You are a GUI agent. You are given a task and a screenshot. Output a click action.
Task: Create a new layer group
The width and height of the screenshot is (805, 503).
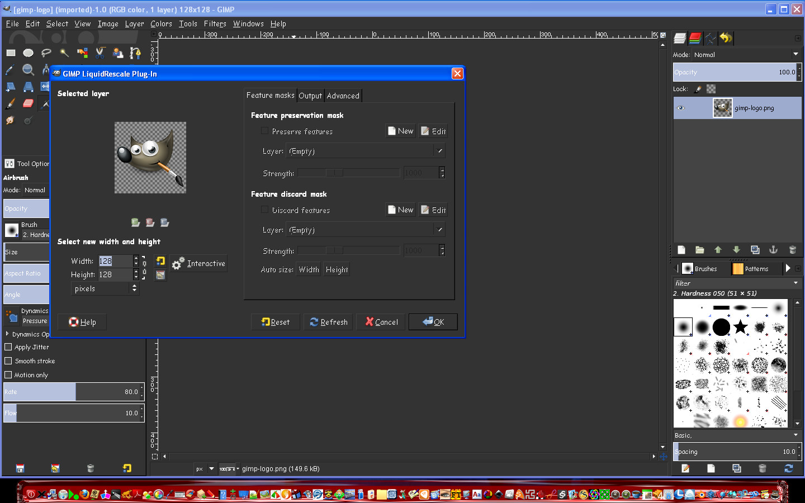tap(699, 250)
